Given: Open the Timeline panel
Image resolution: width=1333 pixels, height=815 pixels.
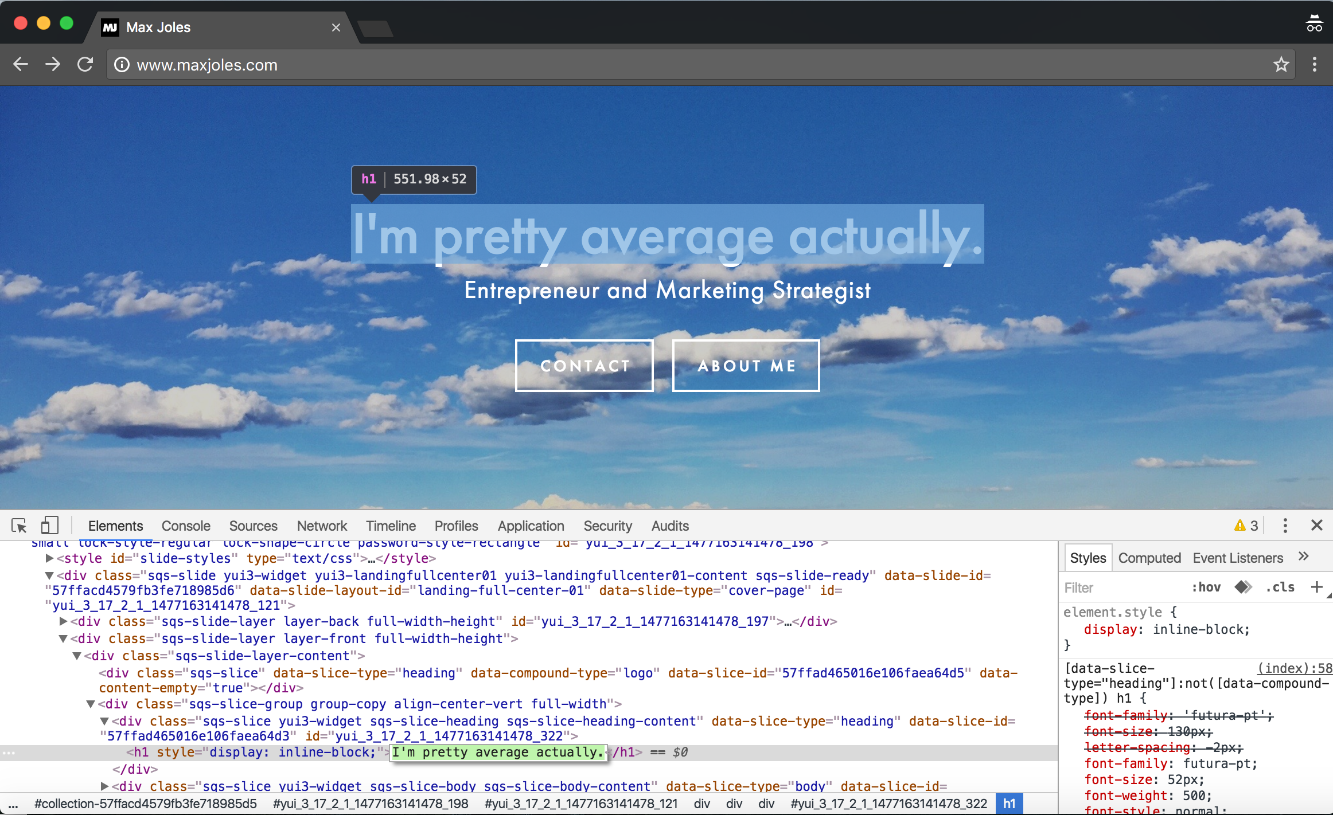Looking at the screenshot, I should click(391, 526).
